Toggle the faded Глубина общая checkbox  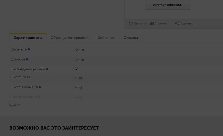[x=76, y=97]
